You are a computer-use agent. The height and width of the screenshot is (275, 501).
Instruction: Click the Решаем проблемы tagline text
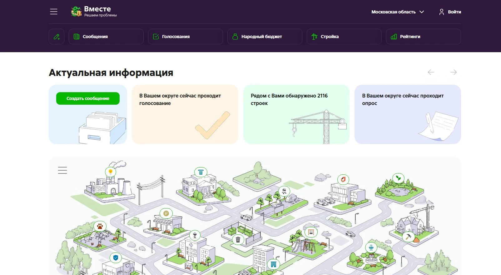point(101,15)
